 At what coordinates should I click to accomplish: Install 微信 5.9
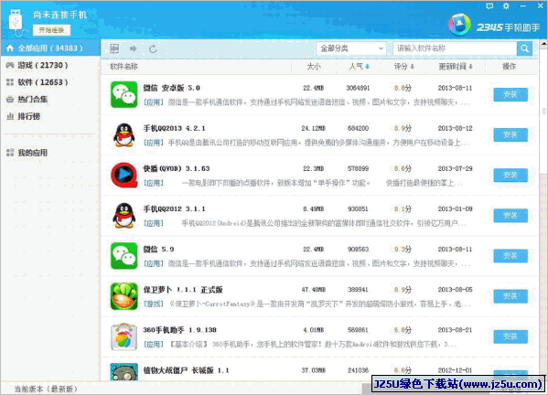coord(510,256)
